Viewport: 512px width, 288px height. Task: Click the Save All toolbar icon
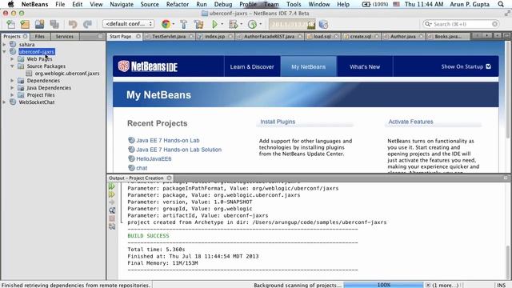tap(54, 24)
